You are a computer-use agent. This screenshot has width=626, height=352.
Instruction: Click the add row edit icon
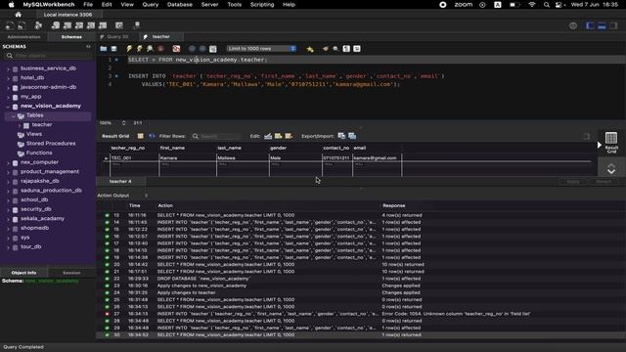[278, 136]
